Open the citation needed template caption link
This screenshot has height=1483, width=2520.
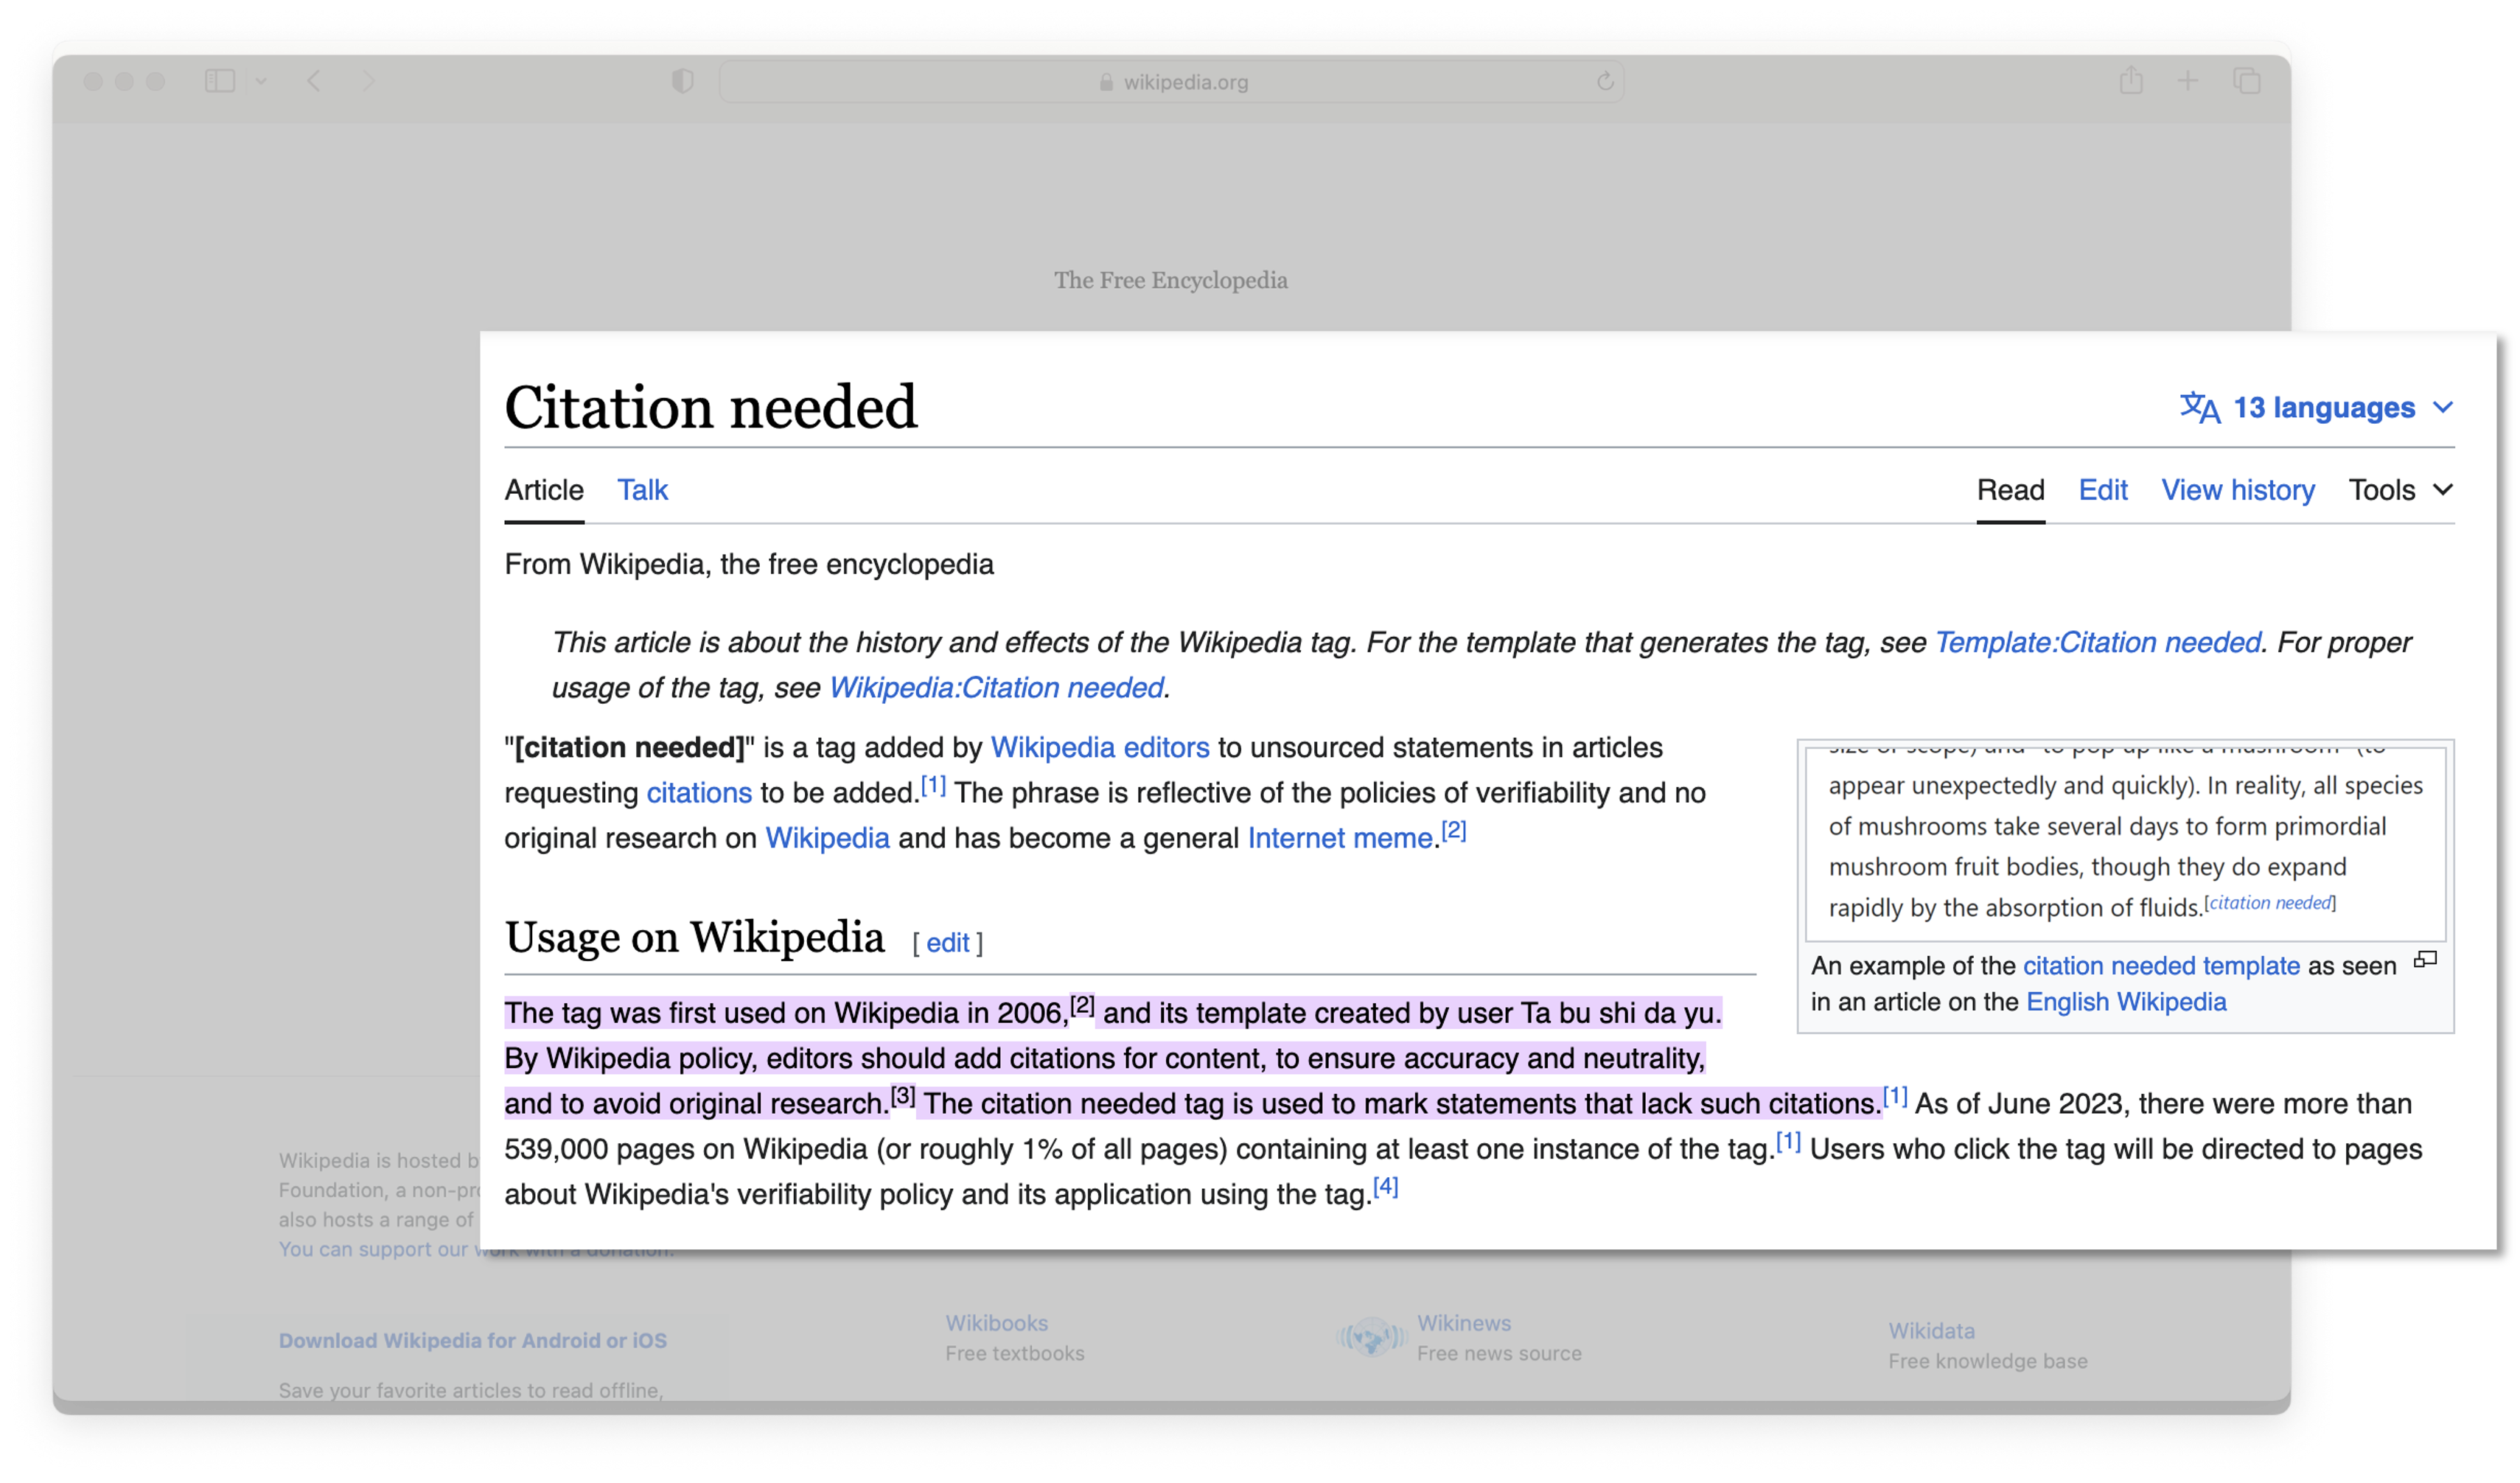point(2161,966)
